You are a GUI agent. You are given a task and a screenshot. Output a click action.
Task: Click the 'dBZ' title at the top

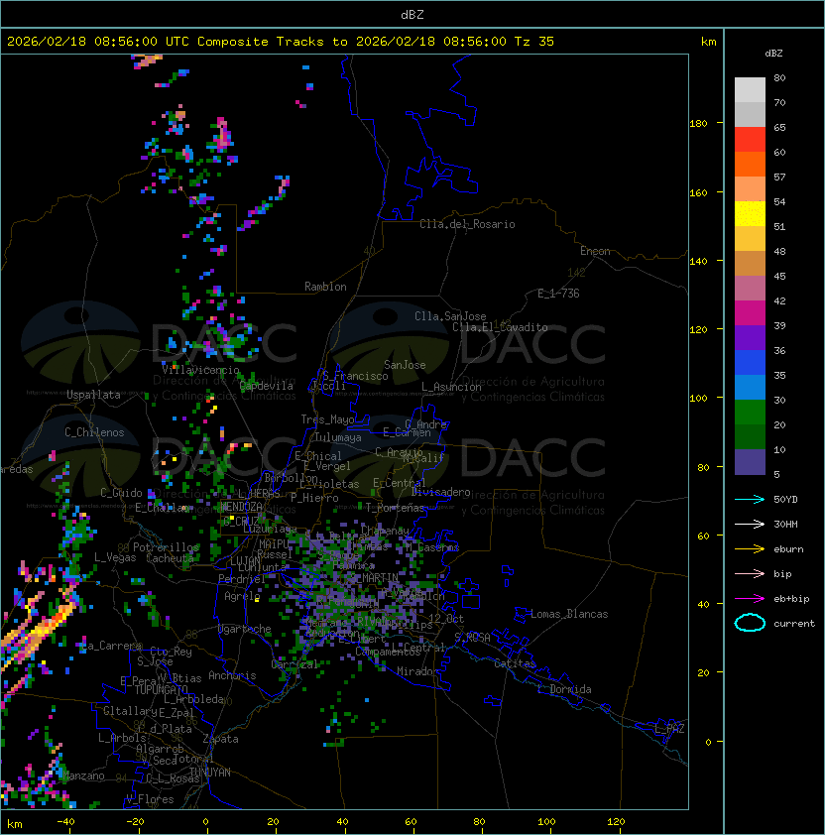(412, 15)
